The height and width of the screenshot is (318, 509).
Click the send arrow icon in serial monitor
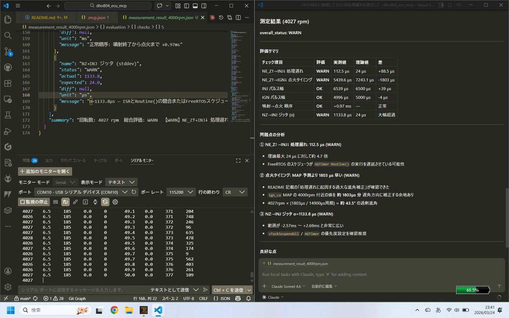coord(205,290)
